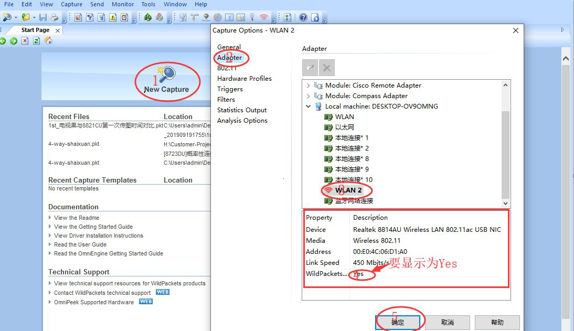This screenshot has height=331, width=574.
Task: Click adapter list scrollbar down arrow
Action: coord(506,203)
